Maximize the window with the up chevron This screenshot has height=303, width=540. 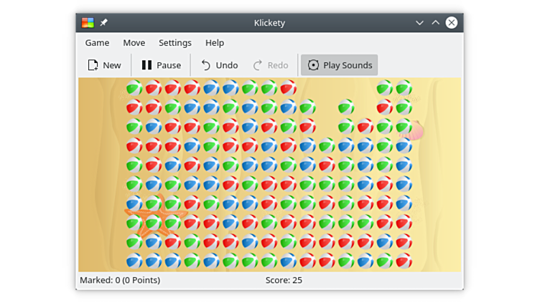[x=435, y=23]
